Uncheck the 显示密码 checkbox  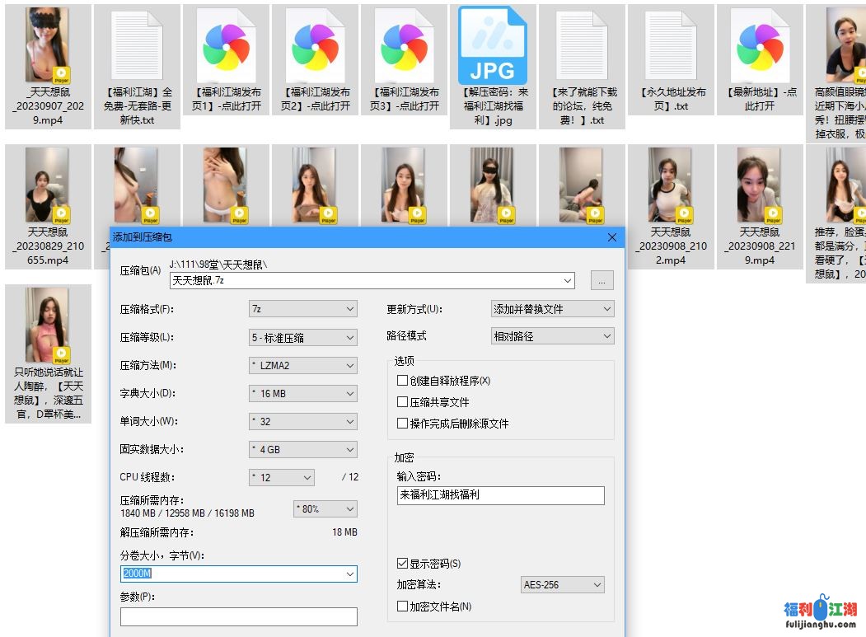(403, 564)
